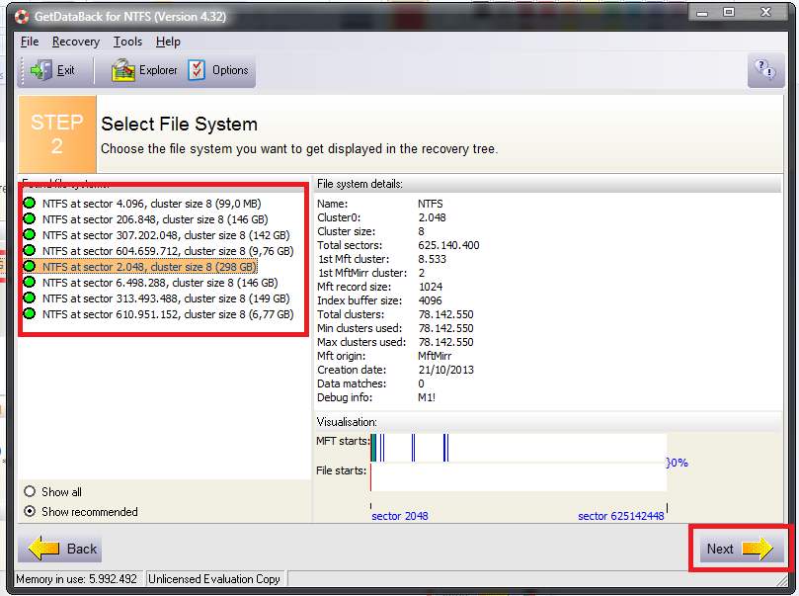799x596 pixels.
Task: Click Mft record size value 1024
Action: [431, 287]
